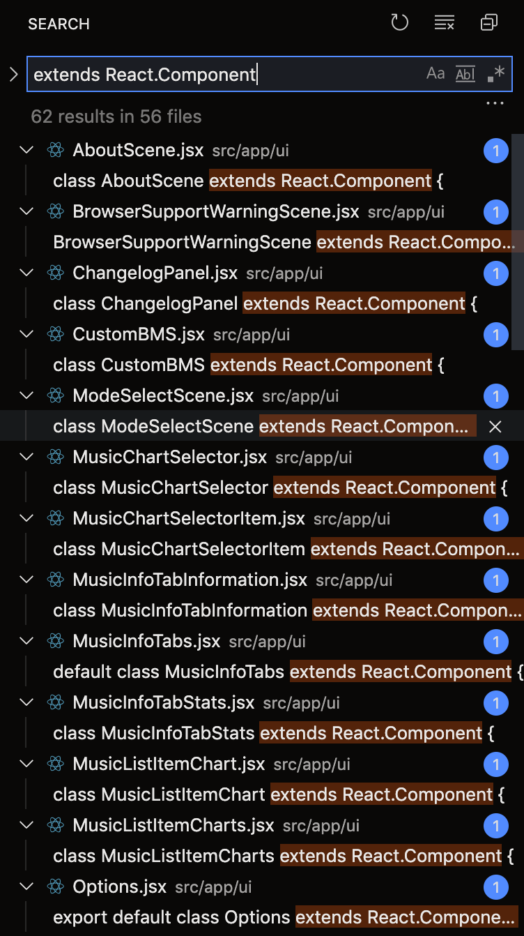Click the Collapse All results icon
Viewport: 524px width, 936px height.
pyautogui.click(x=489, y=23)
